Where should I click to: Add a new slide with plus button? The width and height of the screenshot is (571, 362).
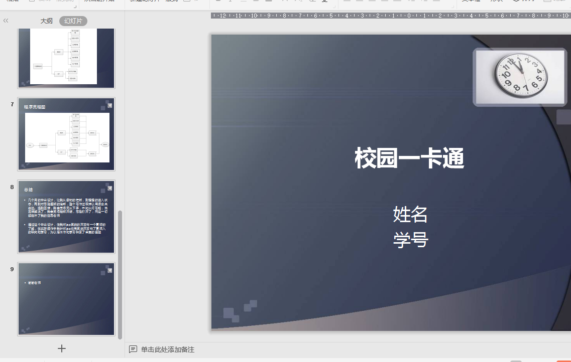[62, 348]
